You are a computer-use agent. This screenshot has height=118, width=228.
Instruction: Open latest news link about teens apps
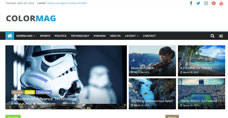[x=67, y=3]
